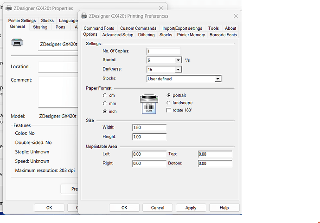Click the printer icon in General tab
320x223 pixels.
(17, 43)
